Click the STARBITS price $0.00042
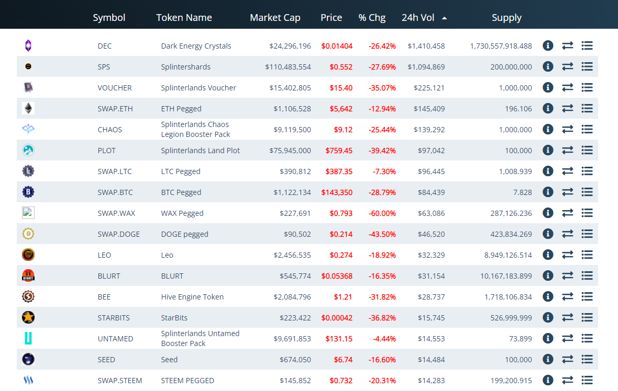 click(337, 318)
